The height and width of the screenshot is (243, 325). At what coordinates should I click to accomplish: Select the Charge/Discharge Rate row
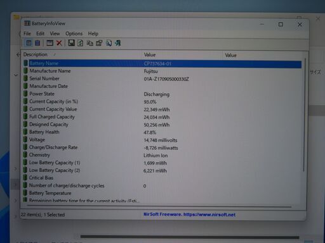coord(162,147)
